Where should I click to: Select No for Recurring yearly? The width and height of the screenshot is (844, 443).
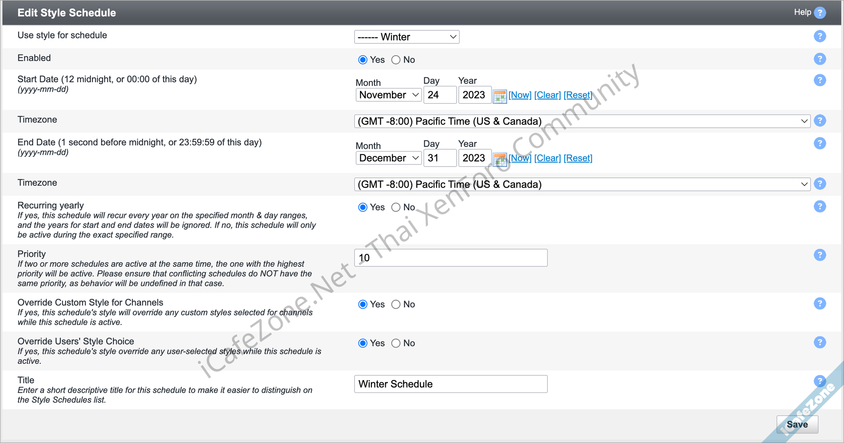[x=396, y=207]
